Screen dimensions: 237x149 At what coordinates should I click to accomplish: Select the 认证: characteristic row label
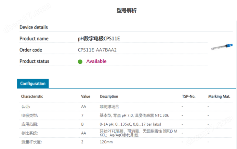coord(26,107)
